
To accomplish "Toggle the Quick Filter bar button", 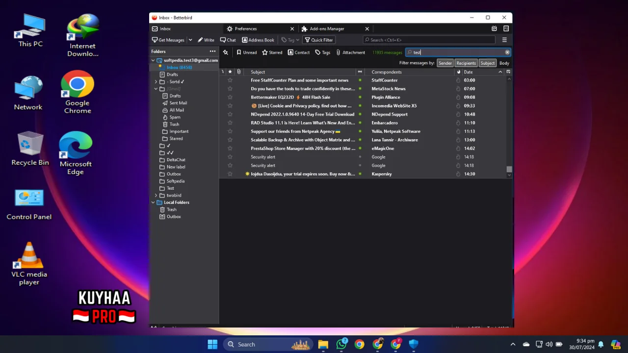I will pos(319,40).
